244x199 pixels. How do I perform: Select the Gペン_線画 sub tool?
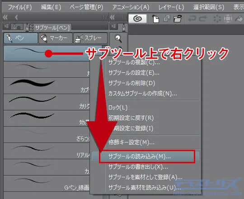(x=47, y=184)
